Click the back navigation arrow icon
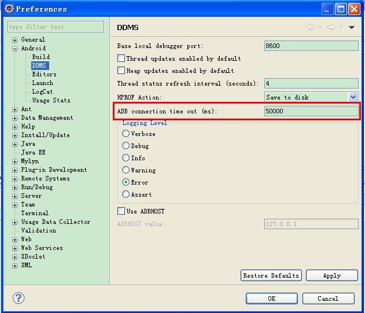This screenshot has width=365, height=313. pos(311,27)
